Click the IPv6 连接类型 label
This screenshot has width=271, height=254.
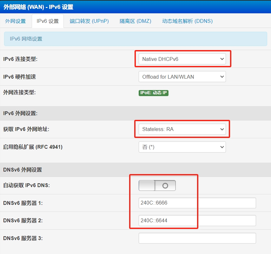(20, 59)
